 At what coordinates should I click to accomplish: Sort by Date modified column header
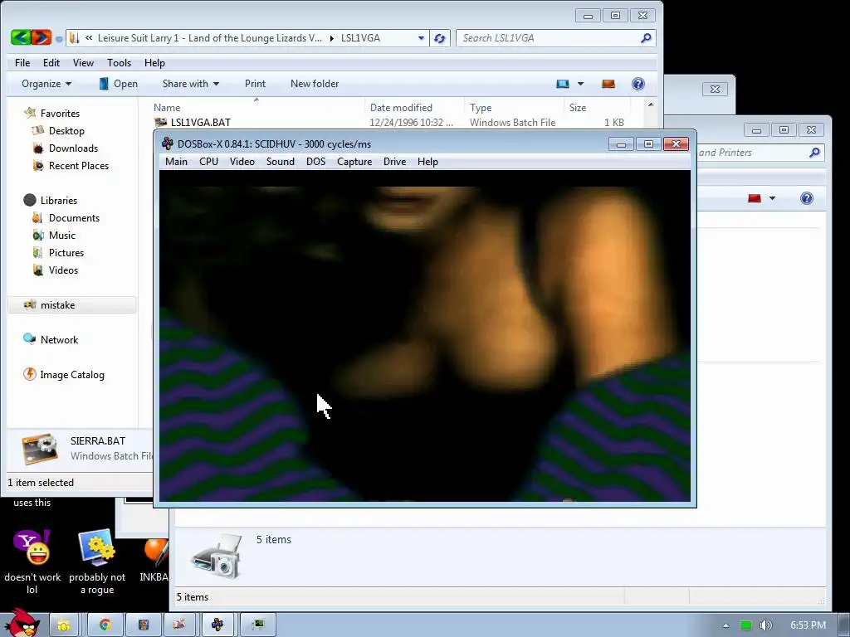coord(415,107)
